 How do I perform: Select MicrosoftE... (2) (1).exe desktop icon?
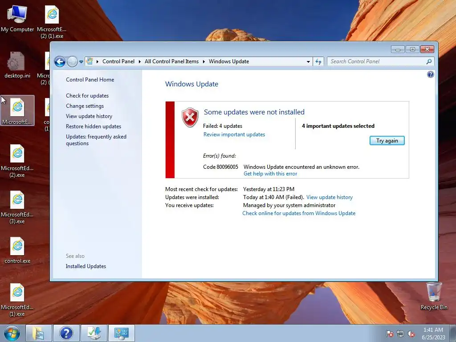(52, 22)
